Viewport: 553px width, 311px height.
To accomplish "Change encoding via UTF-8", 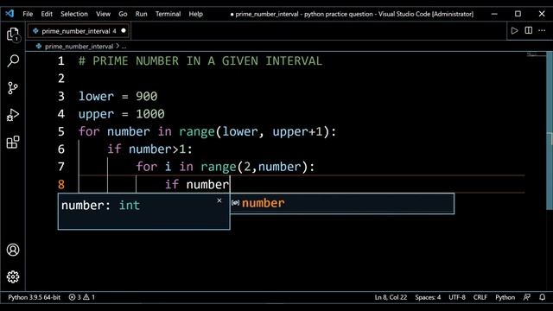I will click(x=457, y=297).
